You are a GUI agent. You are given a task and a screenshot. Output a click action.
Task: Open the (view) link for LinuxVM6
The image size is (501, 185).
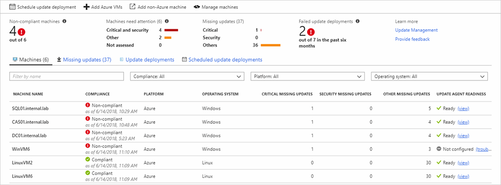point(463,176)
